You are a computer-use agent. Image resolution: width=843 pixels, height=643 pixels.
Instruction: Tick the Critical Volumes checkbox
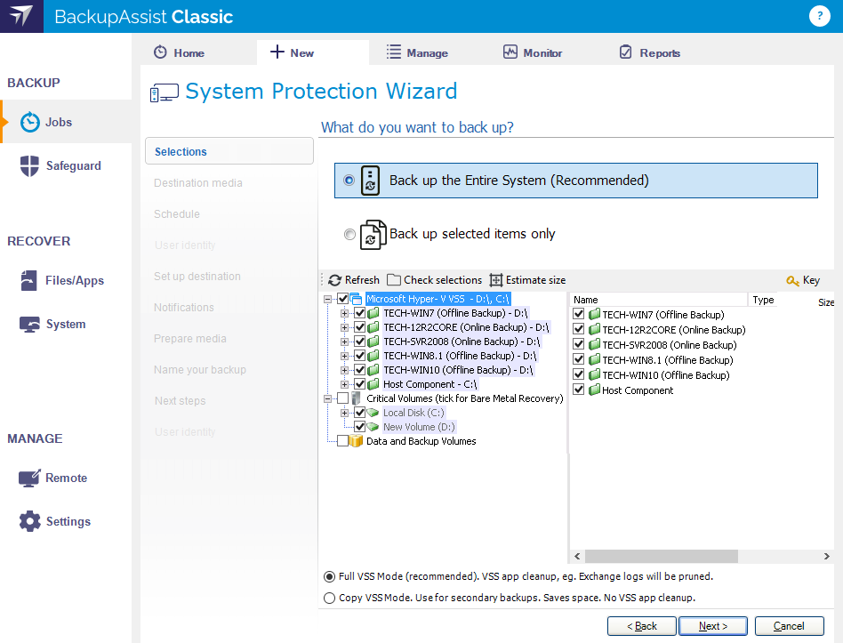click(342, 398)
